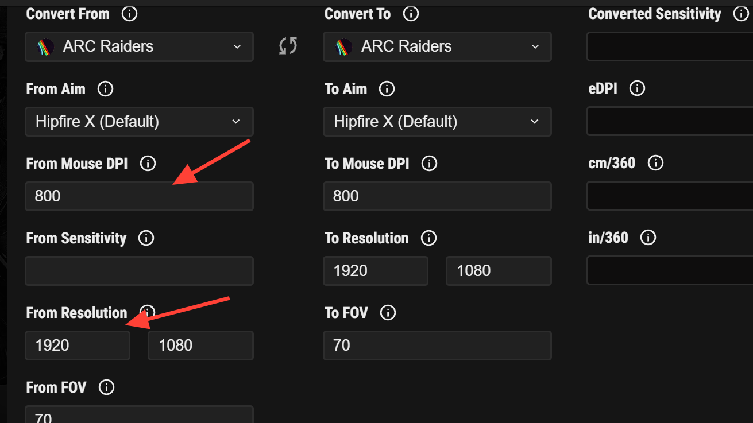The width and height of the screenshot is (753, 423).
Task: Click the From Aim info icon
Action: click(x=105, y=89)
